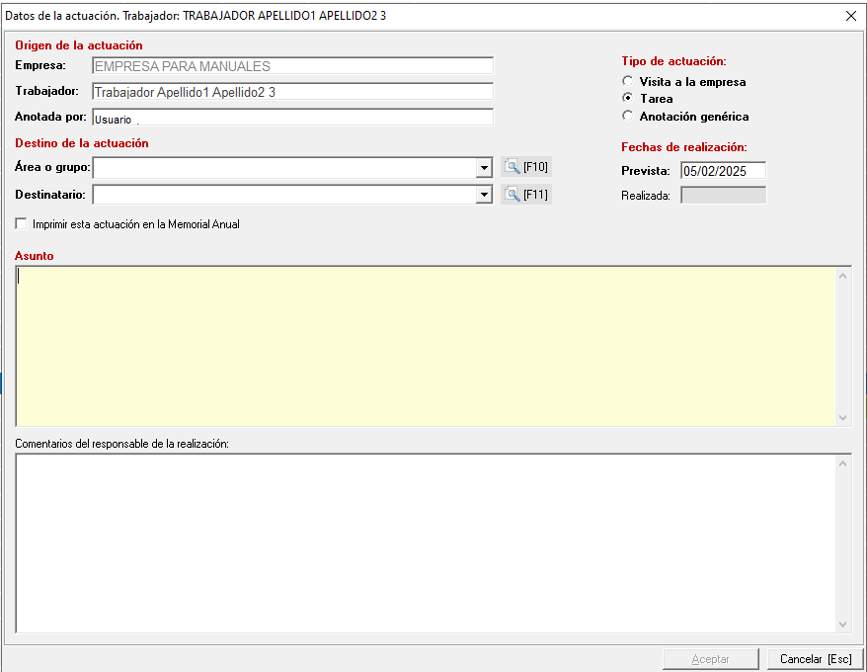Open the Área o grupo dropdown arrow
Image resolution: width=867 pixels, height=672 pixels.
(x=484, y=167)
